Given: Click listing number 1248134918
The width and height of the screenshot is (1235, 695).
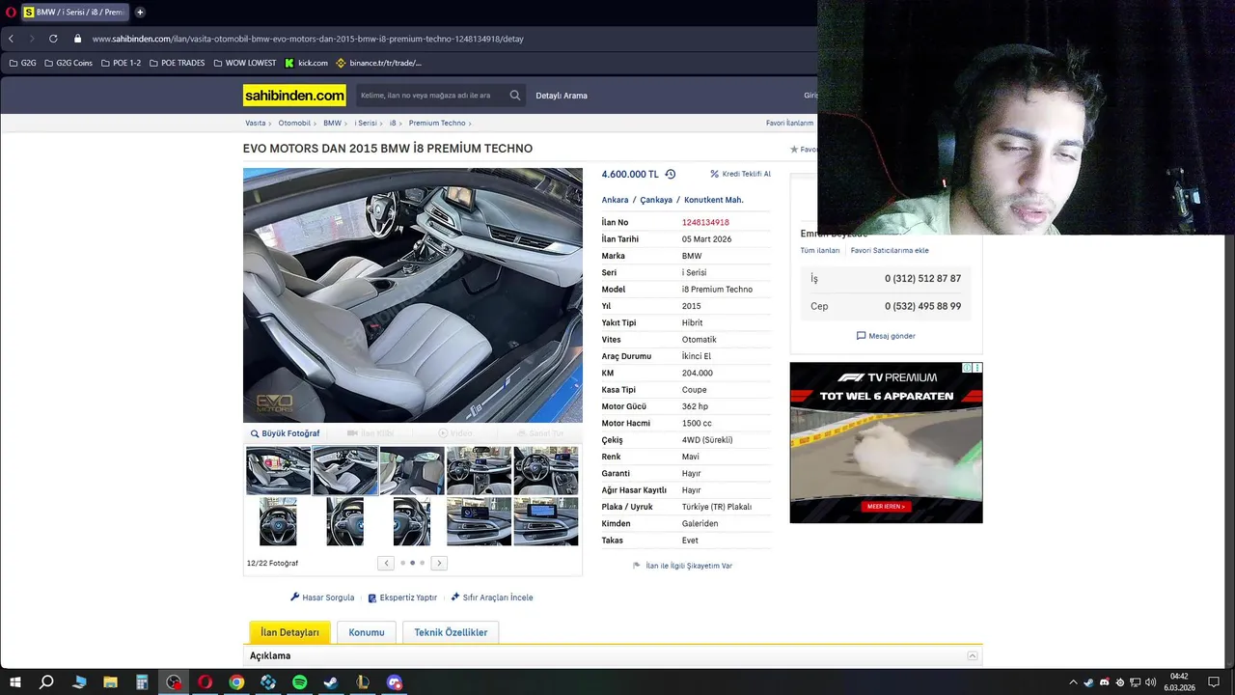Looking at the screenshot, I should pyautogui.click(x=705, y=223).
